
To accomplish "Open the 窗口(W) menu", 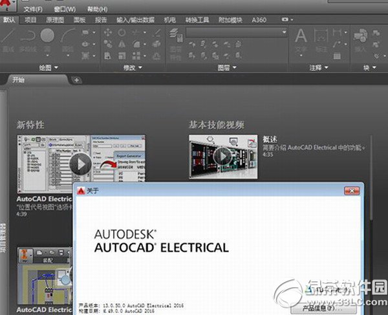I will (x=65, y=10).
